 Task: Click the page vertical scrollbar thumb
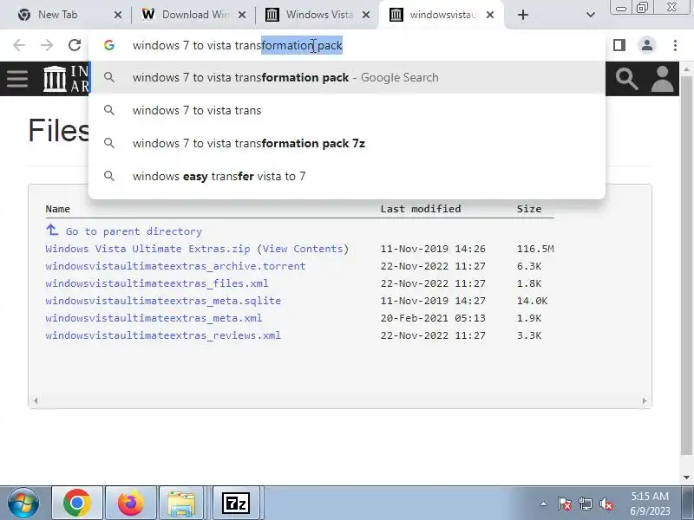coord(686,264)
